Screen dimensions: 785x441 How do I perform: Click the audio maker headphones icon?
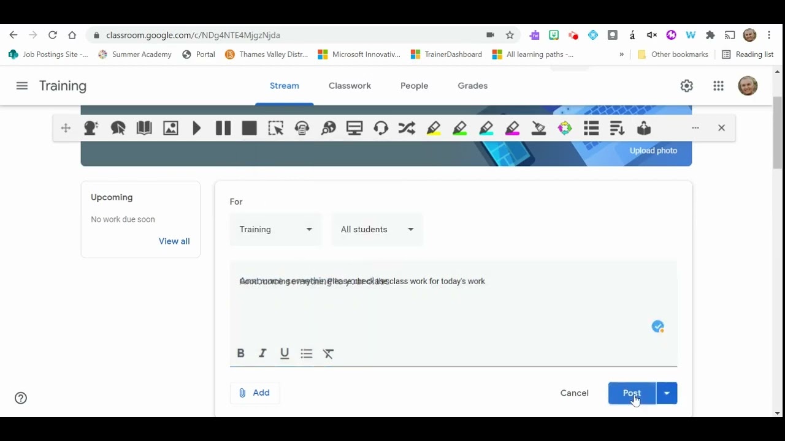point(302,128)
